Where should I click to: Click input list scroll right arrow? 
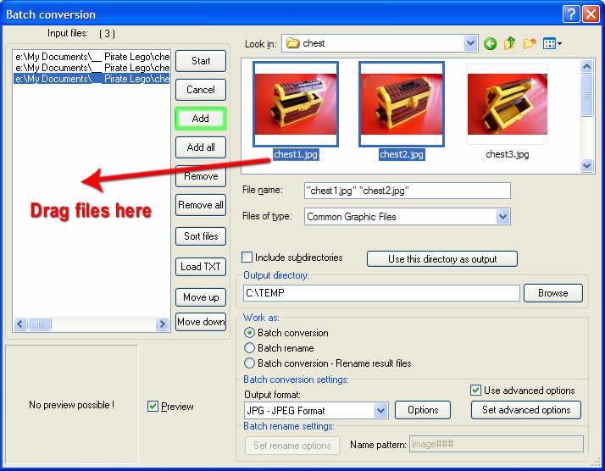pos(163,324)
